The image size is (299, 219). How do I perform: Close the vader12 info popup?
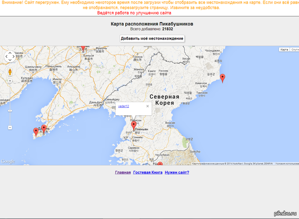[148, 106]
